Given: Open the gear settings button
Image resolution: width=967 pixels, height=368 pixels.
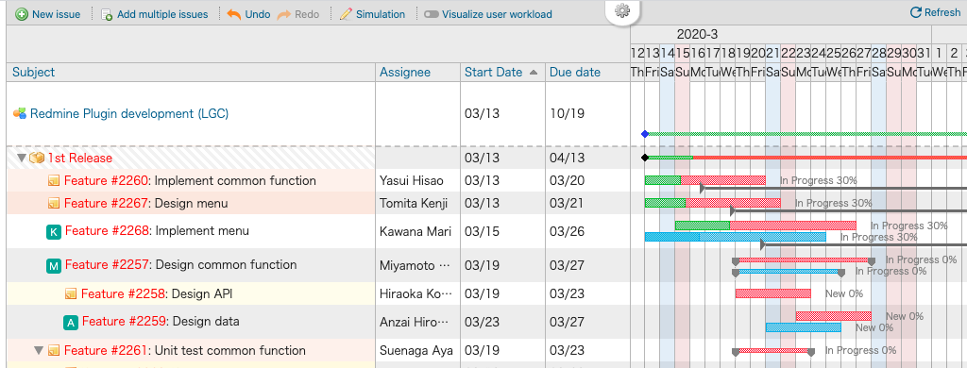Looking at the screenshot, I should click(623, 10).
